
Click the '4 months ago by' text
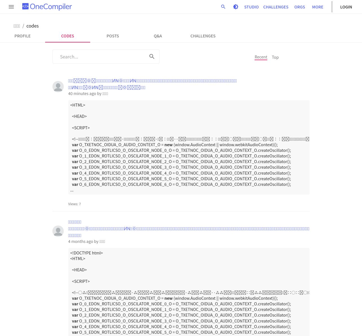[83, 242]
